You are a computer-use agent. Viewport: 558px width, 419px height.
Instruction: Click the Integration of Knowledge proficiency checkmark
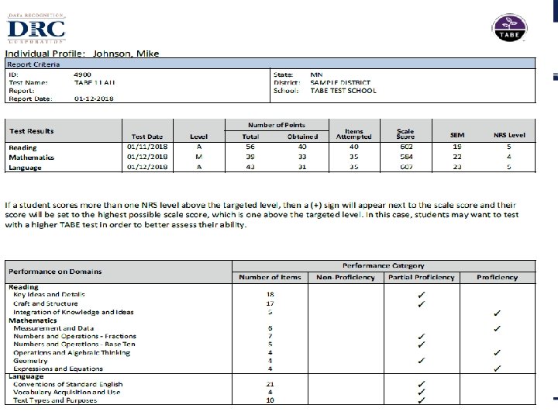pyautogui.click(x=497, y=313)
